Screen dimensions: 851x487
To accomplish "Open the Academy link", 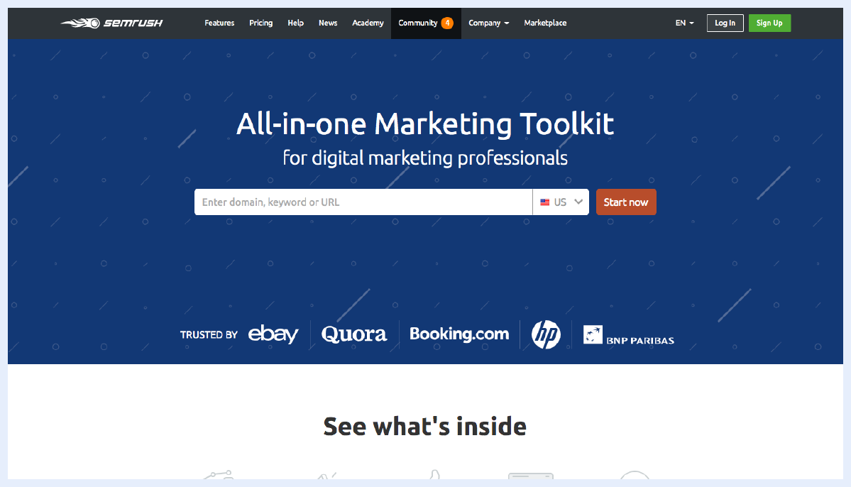I will [368, 23].
